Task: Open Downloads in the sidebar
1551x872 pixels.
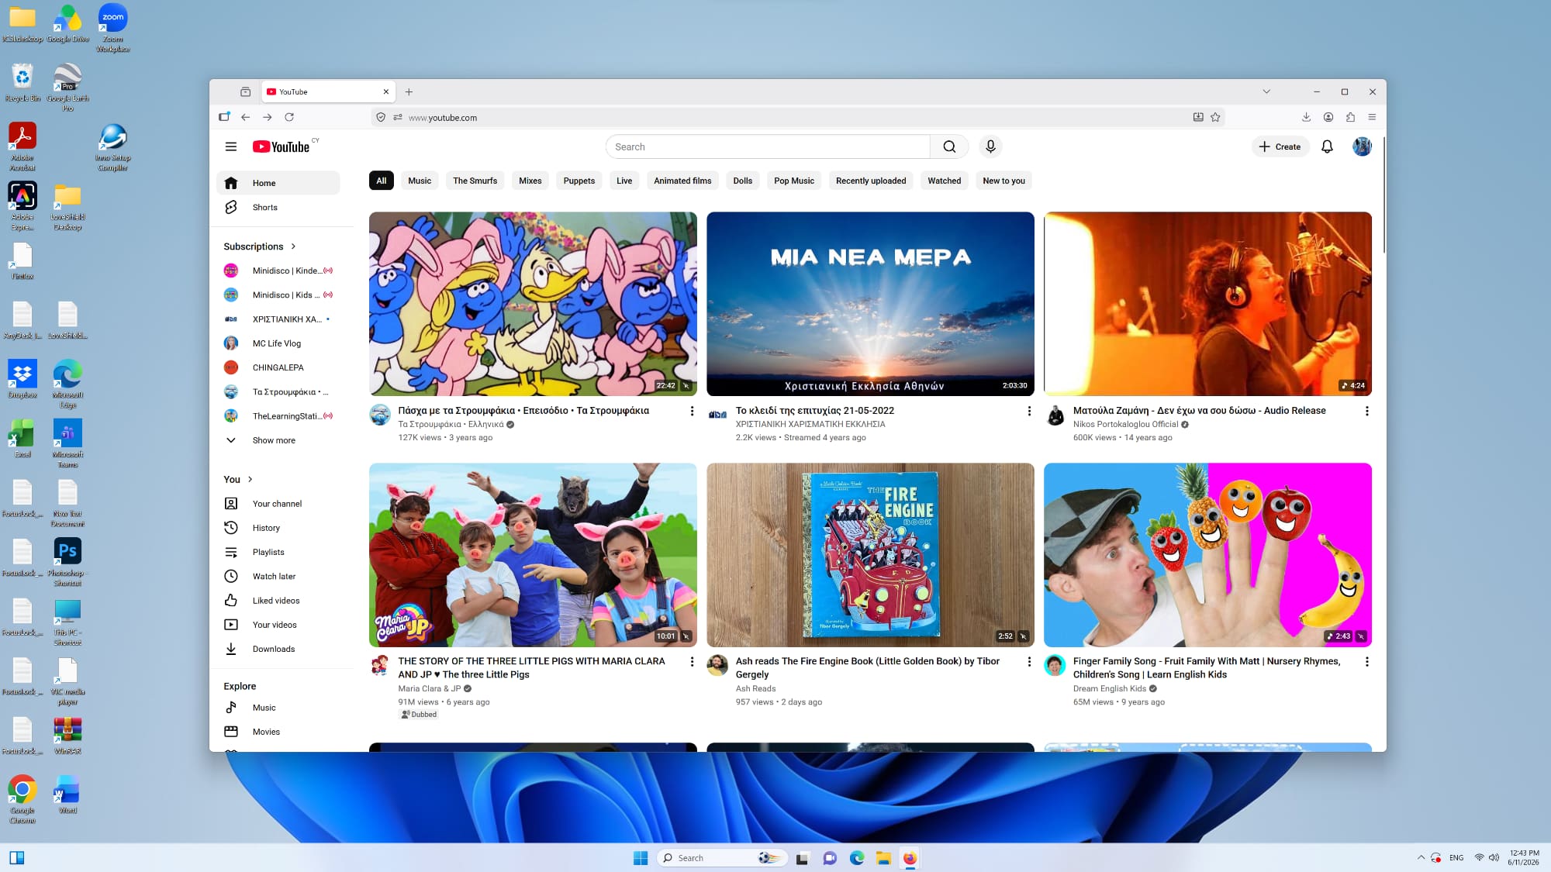Action: click(278, 649)
